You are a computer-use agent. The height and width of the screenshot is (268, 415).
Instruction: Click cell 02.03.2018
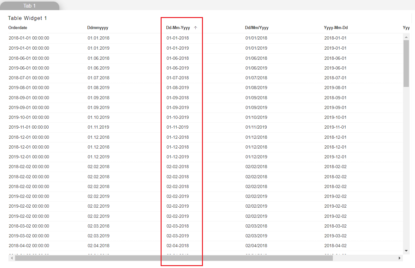pos(98,226)
